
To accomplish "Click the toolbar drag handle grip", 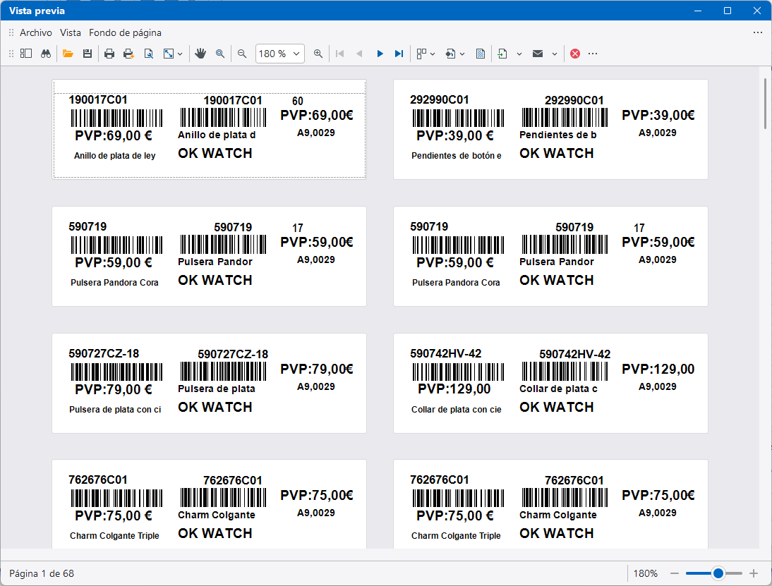I will click(11, 54).
